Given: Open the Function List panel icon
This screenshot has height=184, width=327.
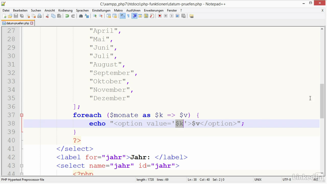Looking at the screenshot, I should coord(152,16).
